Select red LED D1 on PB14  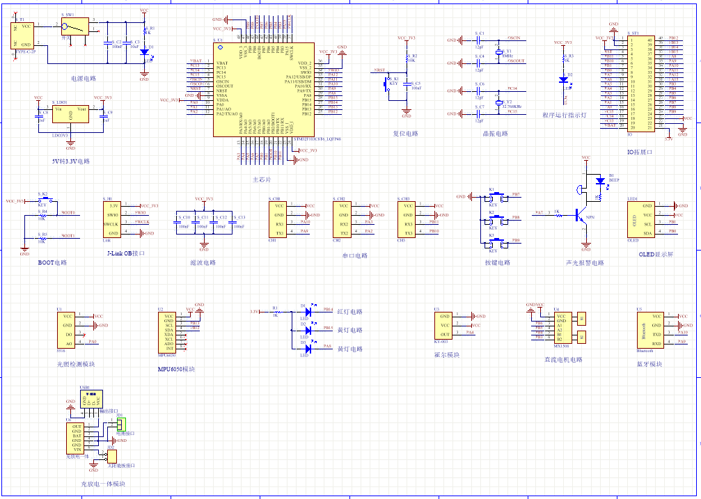click(308, 312)
